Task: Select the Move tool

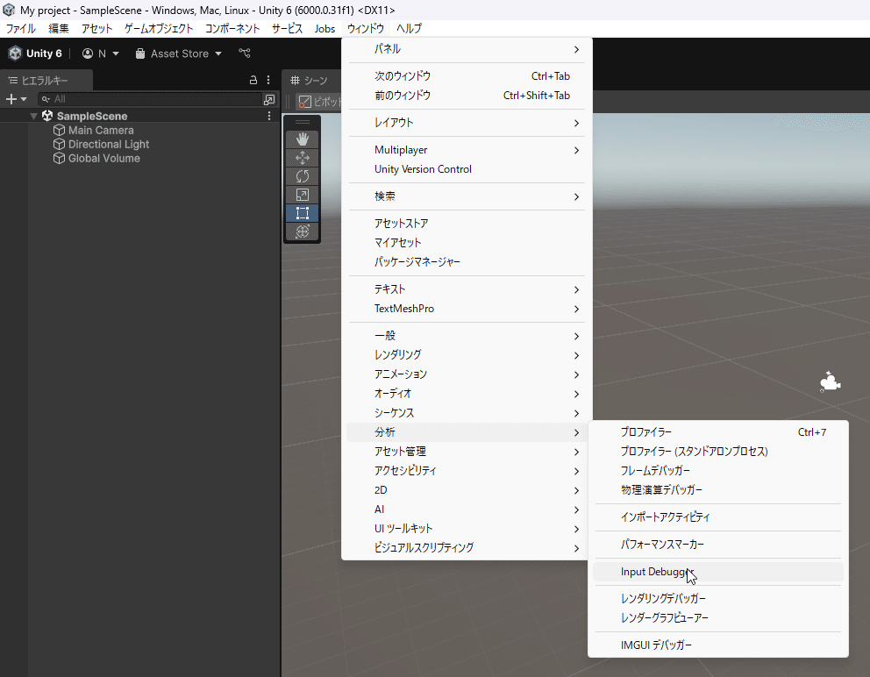Action: pos(302,156)
